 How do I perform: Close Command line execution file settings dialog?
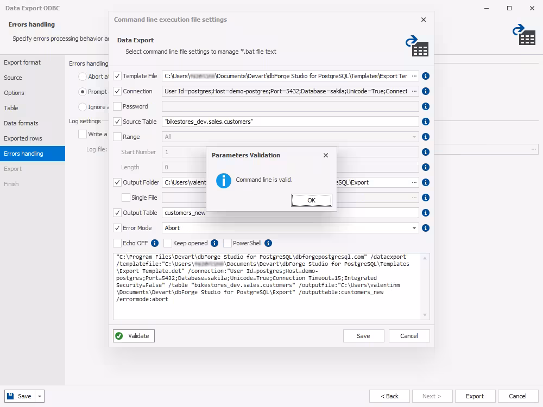point(423,20)
